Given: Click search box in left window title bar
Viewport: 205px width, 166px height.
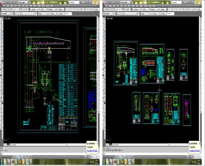Looking at the screenshot, I should pos(74,2).
